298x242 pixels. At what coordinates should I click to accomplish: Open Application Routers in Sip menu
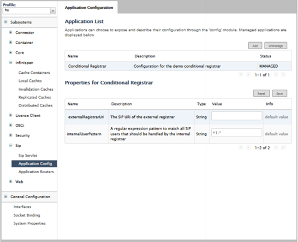pos(36,172)
